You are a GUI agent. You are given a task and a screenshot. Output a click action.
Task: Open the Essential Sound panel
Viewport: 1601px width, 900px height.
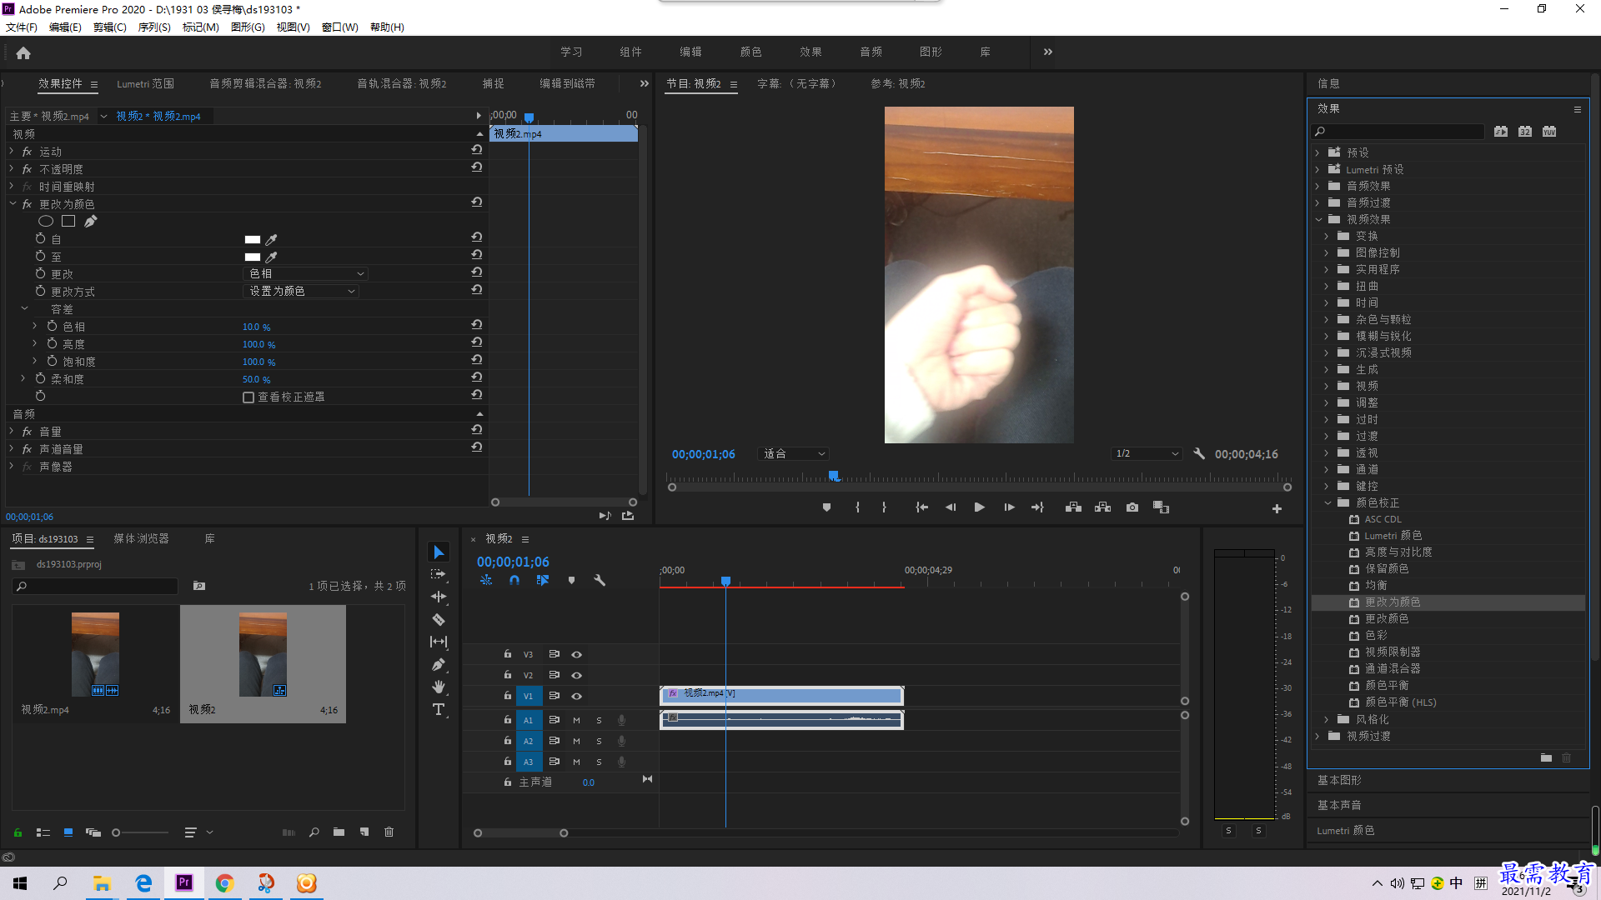pyautogui.click(x=1339, y=805)
